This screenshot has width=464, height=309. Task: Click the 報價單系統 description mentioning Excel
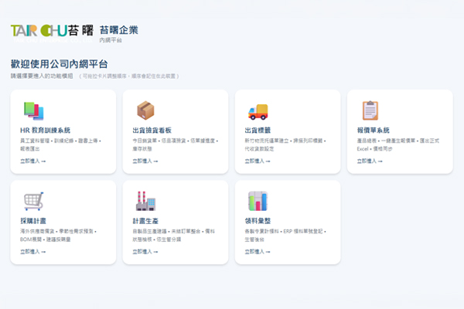pyautogui.click(x=398, y=144)
